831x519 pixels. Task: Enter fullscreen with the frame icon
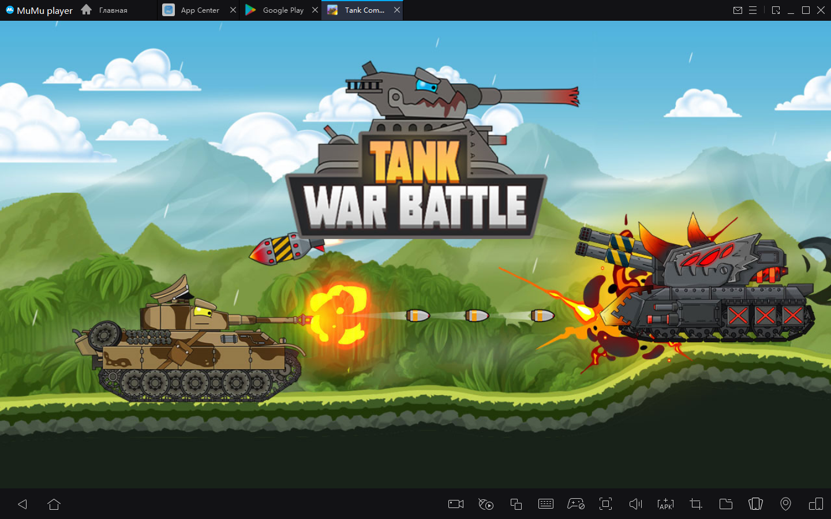605,504
